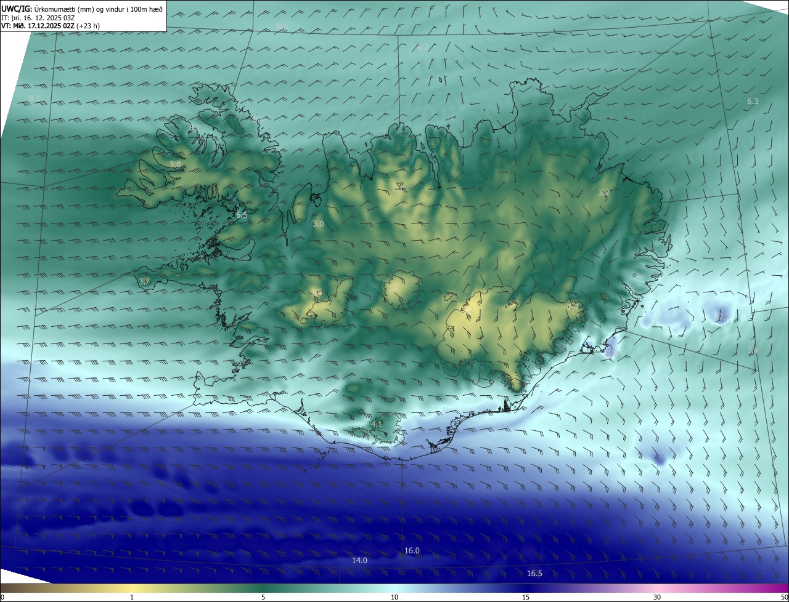Click the 6.5 value on the map
The image size is (789, 602).
(x=242, y=215)
